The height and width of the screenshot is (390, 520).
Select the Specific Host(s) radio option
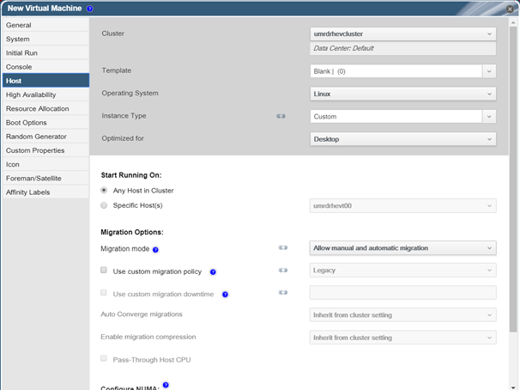point(104,205)
